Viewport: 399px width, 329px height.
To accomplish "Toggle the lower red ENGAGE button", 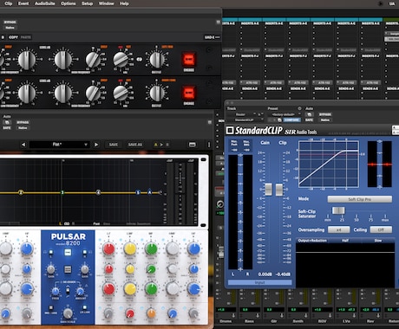I will [x=188, y=93].
